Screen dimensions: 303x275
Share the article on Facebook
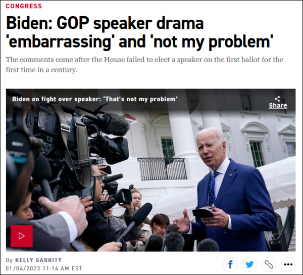pos(230,264)
